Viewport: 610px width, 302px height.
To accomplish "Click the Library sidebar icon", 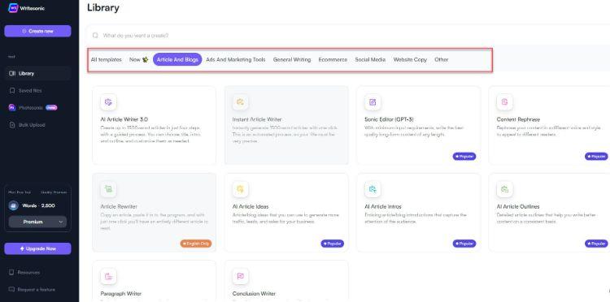I will pos(12,73).
